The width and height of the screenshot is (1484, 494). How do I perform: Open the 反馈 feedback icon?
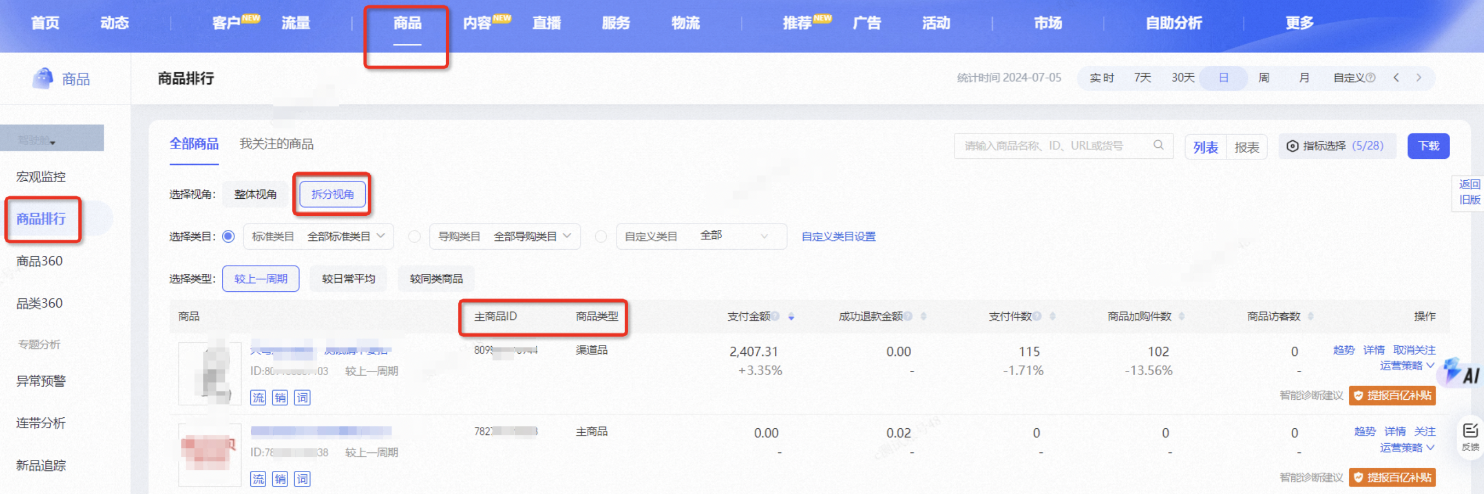coord(1470,438)
